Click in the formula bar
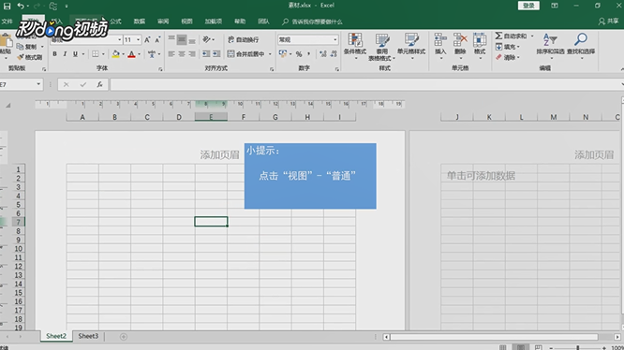 (365, 84)
